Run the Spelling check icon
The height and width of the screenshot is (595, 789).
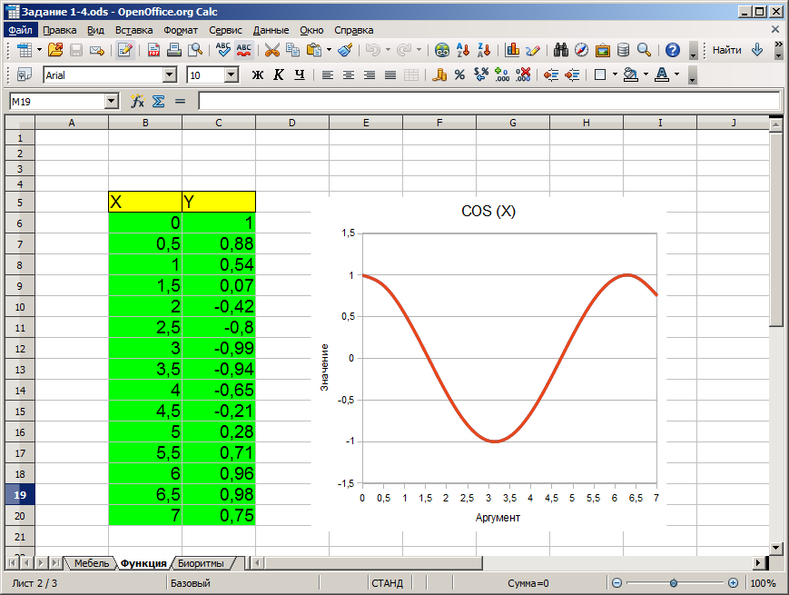[222, 50]
